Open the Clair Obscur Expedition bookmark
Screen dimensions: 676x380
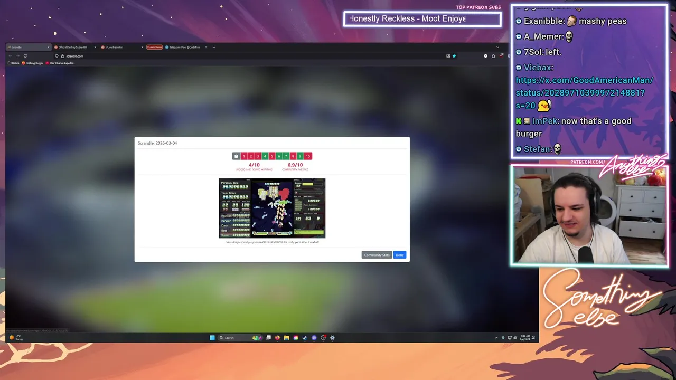(x=61, y=63)
